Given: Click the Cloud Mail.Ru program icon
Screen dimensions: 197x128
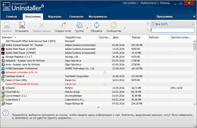Looking at the screenshot, I should 3,92.
